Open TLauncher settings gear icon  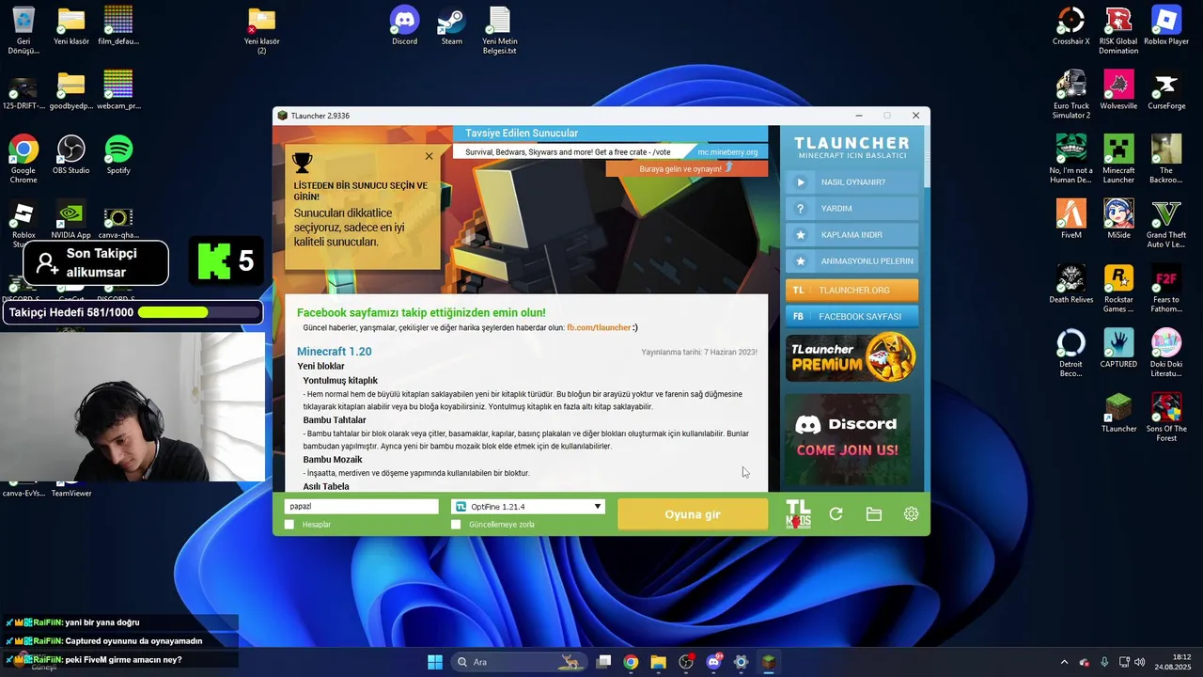click(x=911, y=514)
